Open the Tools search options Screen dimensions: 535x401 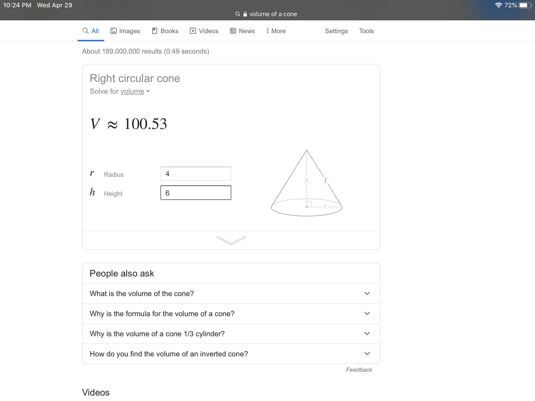point(366,31)
